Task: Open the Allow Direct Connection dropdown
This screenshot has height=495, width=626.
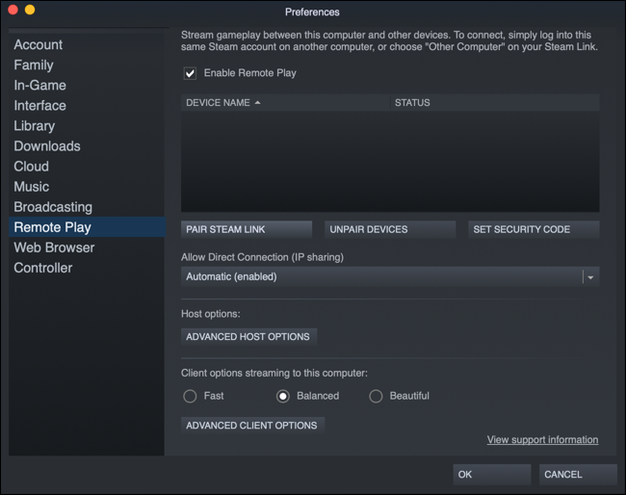Action: [390, 276]
